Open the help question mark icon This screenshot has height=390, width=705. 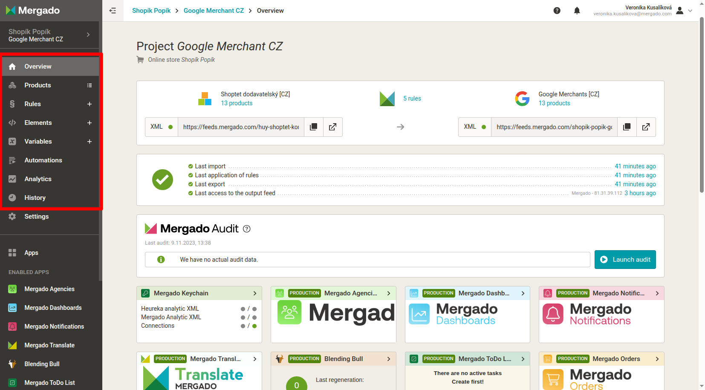coord(557,11)
